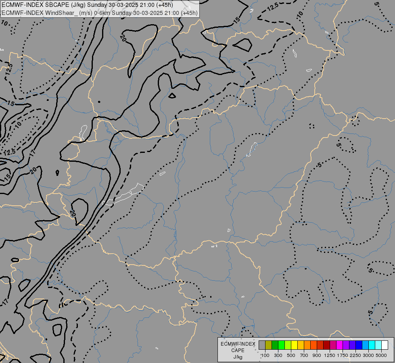395x363 pixels.
Task: Click the SBCAPE title line in the header
Action: coord(87,5)
